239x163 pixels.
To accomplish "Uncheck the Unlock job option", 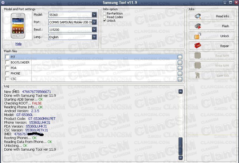I will coord(105,21).
